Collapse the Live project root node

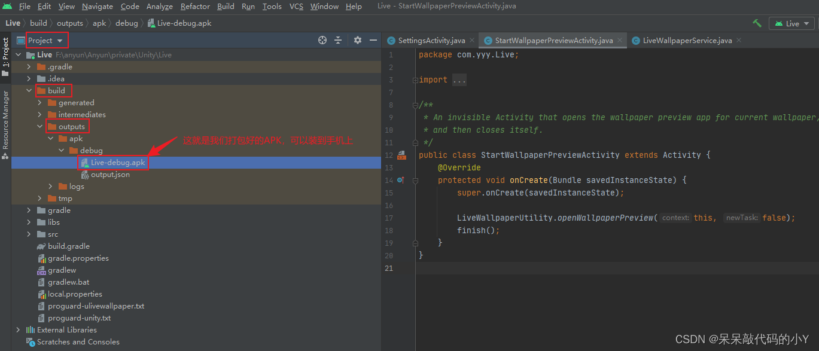[x=18, y=55]
